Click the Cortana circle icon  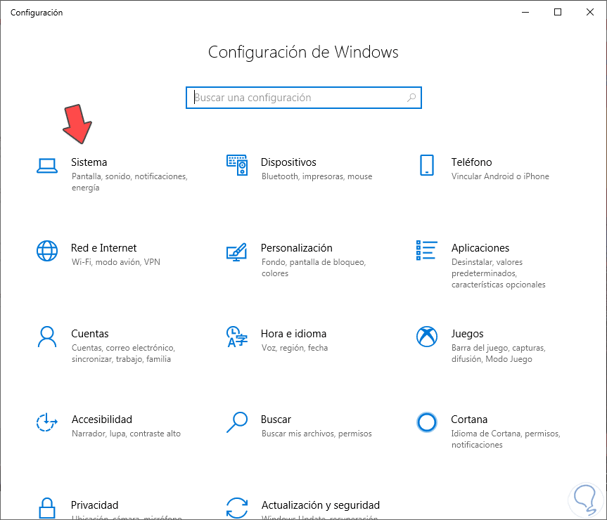[427, 422]
